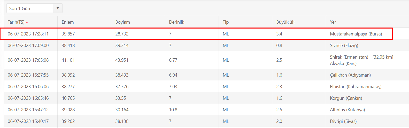Click the red sort arrow next to Tarih(TS)

point(27,22)
